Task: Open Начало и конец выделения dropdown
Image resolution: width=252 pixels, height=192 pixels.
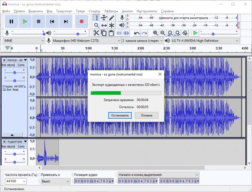Action: coord(158,175)
